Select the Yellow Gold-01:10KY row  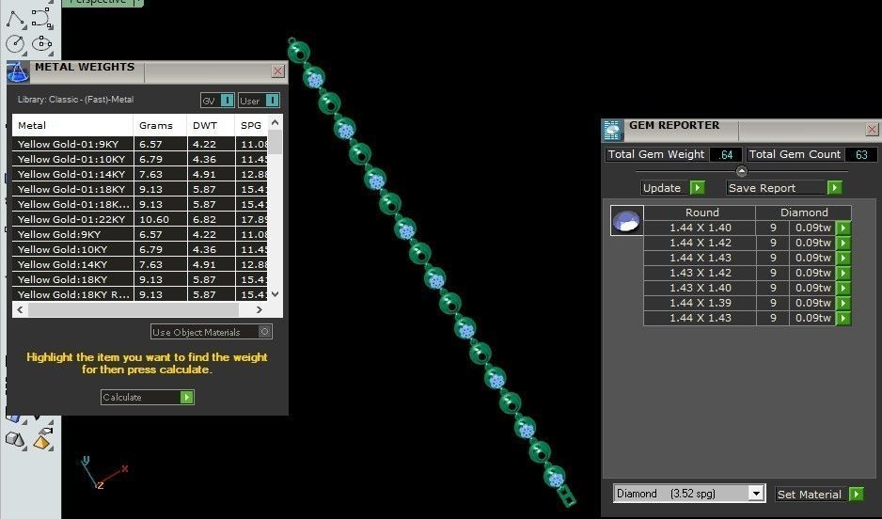pos(139,159)
